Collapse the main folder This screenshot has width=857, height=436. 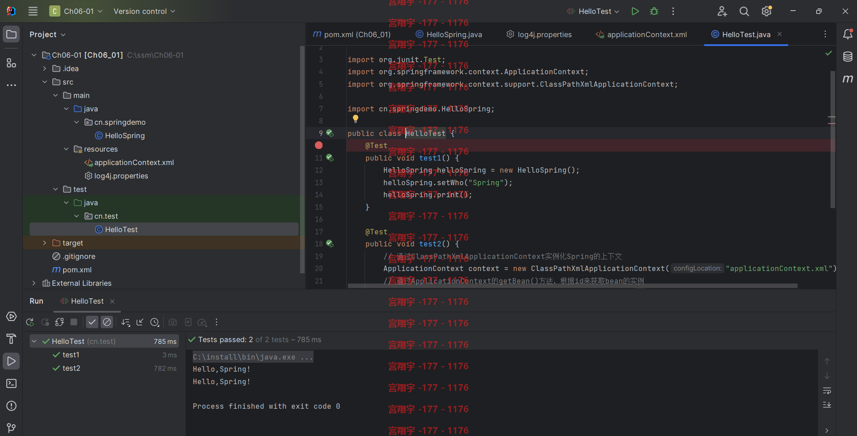pyautogui.click(x=55, y=95)
